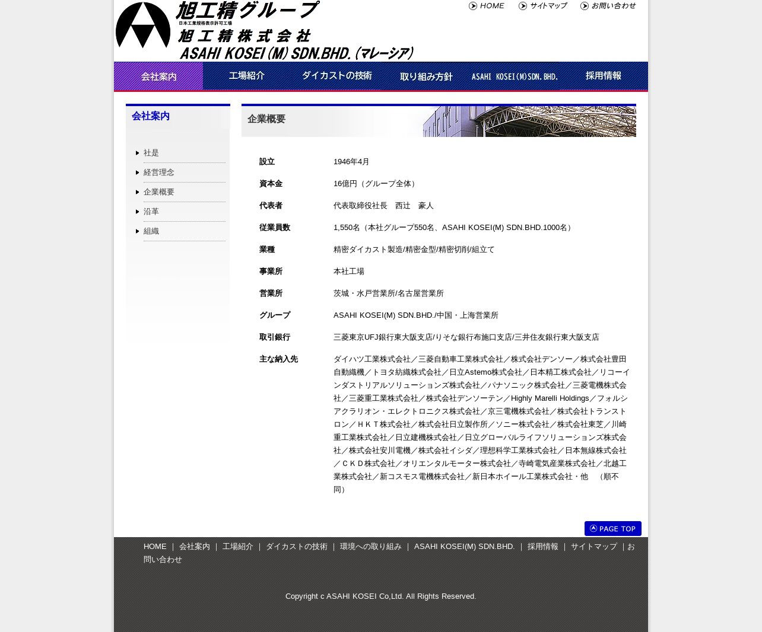Select 取り組み方針 navigation tab

[426, 76]
